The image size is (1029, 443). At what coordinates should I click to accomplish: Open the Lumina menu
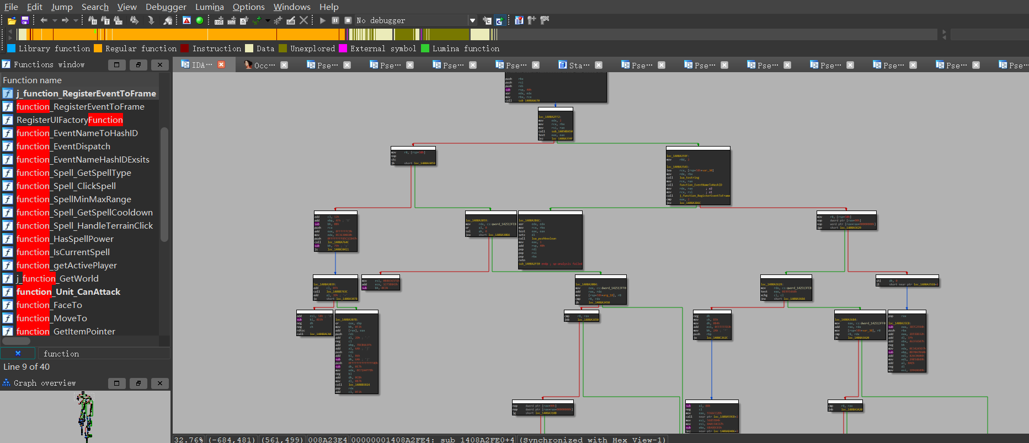[x=210, y=7]
